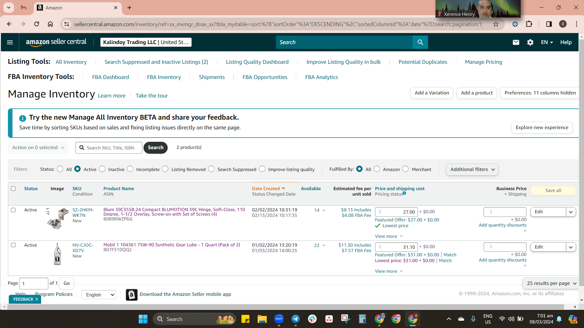Screen dimensions: 584x328
Task: Expand View more for the Mobil 1 row
Action: (389, 271)
